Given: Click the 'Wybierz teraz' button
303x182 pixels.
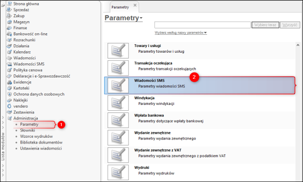Looking at the screenshot, I should point(265,25).
